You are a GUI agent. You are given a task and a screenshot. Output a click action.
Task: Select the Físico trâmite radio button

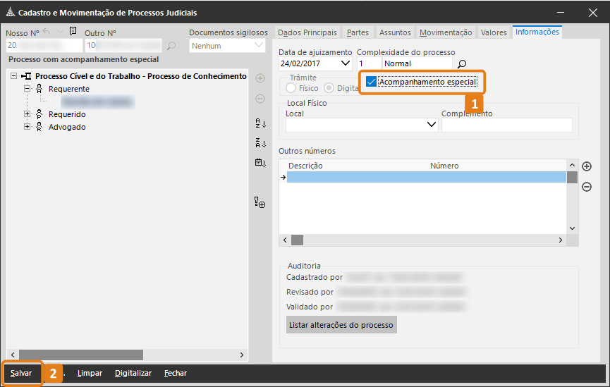(x=291, y=88)
